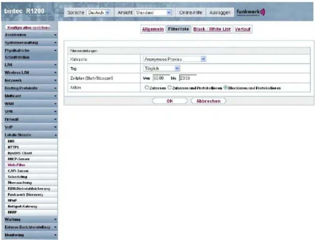Open the Verlauf tab
315x240 pixels.
pyautogui.click(x=243, y=29)
